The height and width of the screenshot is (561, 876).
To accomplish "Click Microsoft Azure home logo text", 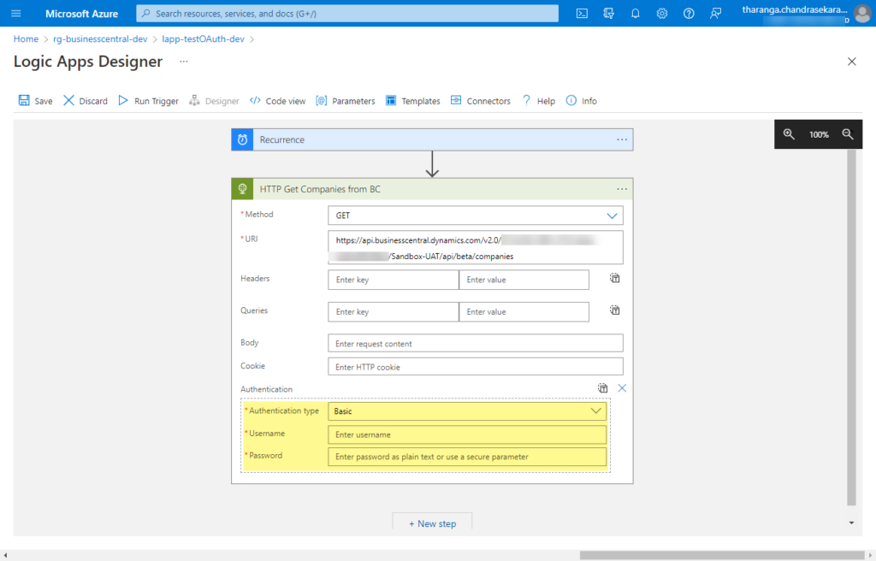I will point(81,14).
